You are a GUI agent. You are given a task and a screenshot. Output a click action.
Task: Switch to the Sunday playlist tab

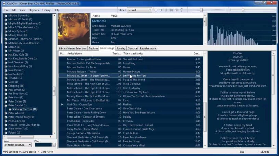(121, 48)
